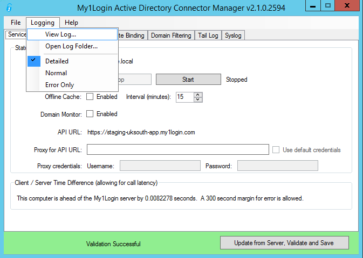Screen dimensions: 363x258
Task: Switch to the Binding tab
Action: [x=133, y=35]
